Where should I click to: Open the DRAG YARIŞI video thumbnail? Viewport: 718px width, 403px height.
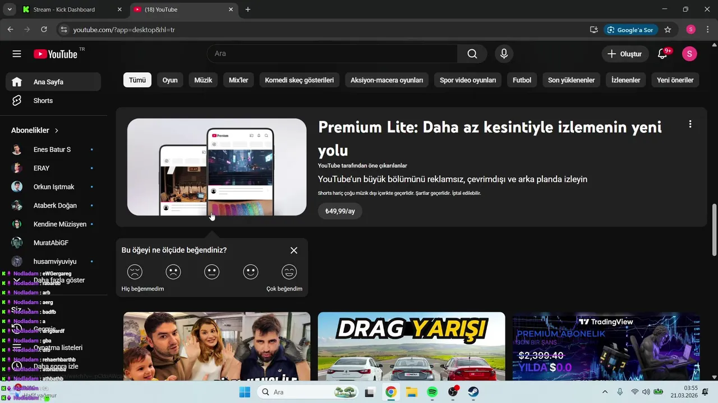[412, 346]
